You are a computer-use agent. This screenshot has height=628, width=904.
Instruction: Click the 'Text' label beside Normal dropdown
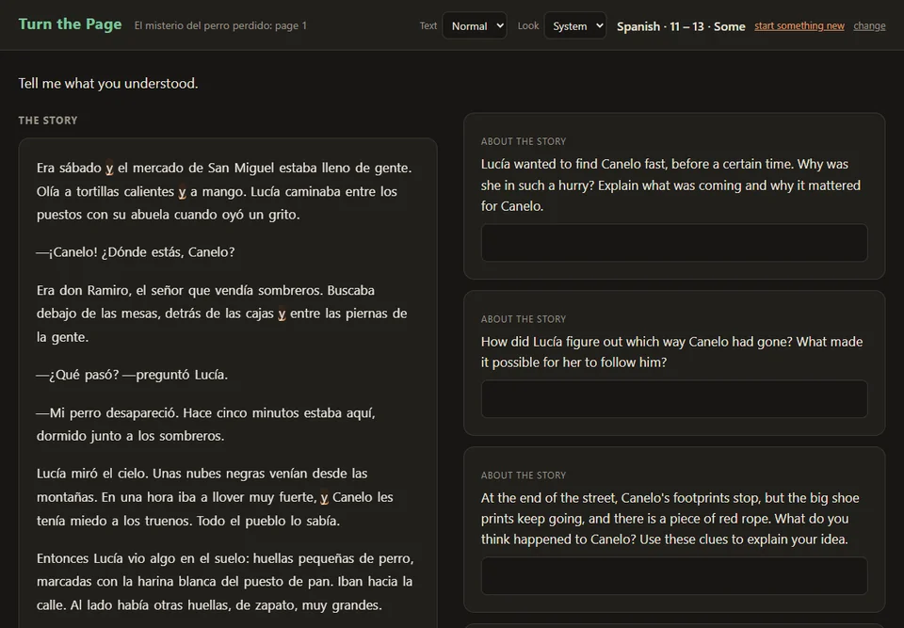click(x=428, y=26)
